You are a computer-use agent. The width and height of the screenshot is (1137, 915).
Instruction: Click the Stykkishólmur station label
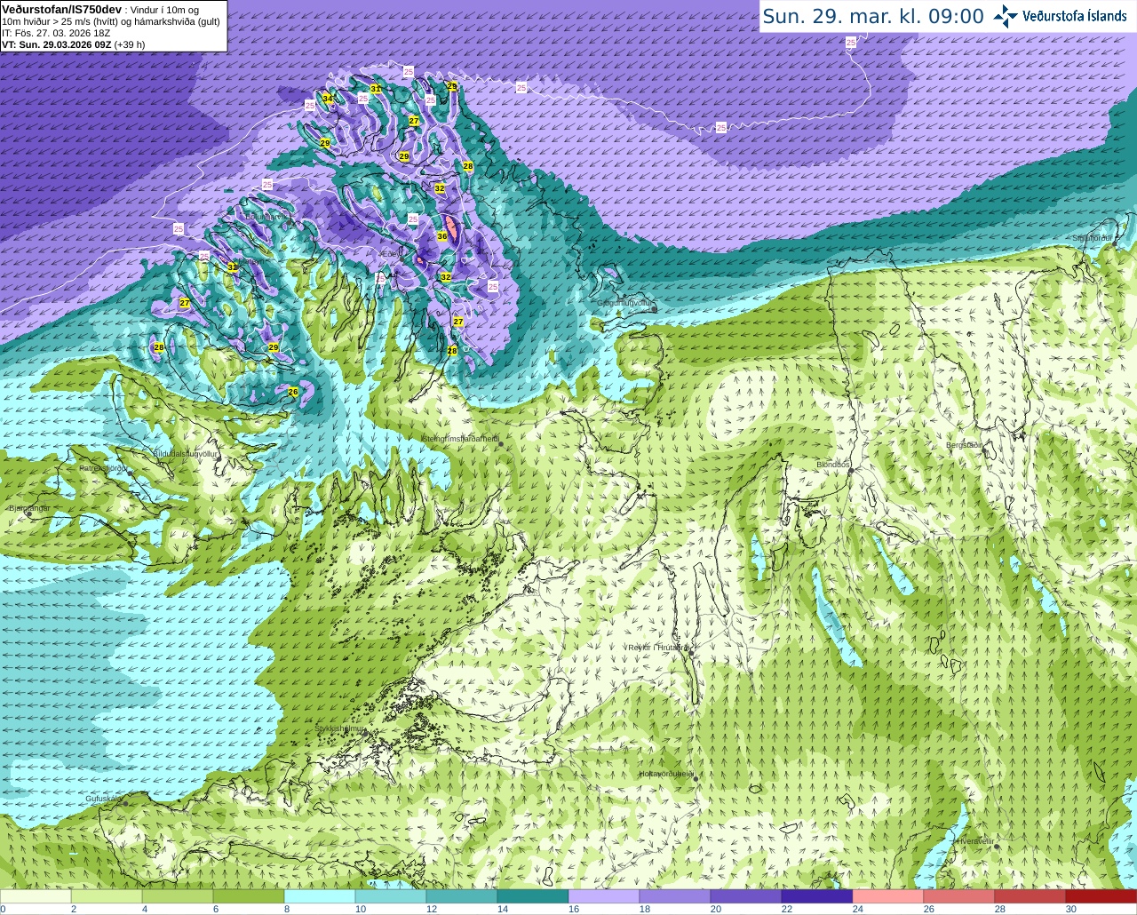tap(340, 728)
